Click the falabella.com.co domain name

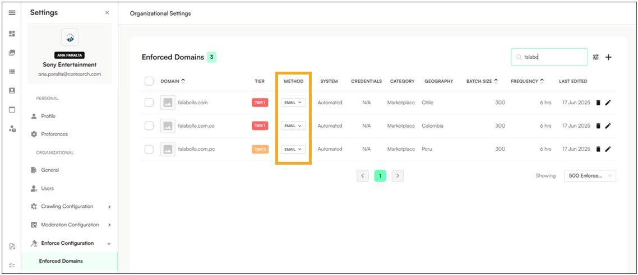[x=196, y=126]
